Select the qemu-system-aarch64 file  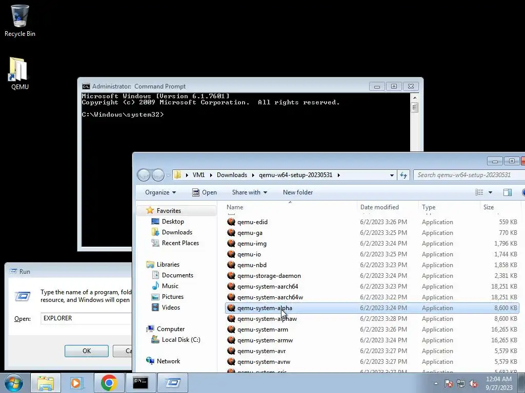[372, 287]
